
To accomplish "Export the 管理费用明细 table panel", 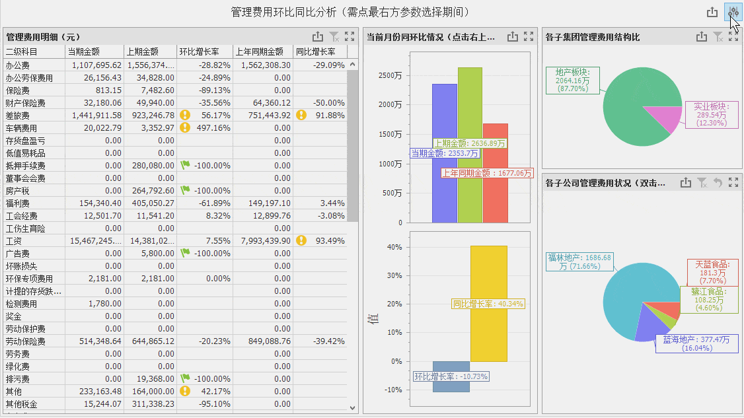I will point(318,36).
